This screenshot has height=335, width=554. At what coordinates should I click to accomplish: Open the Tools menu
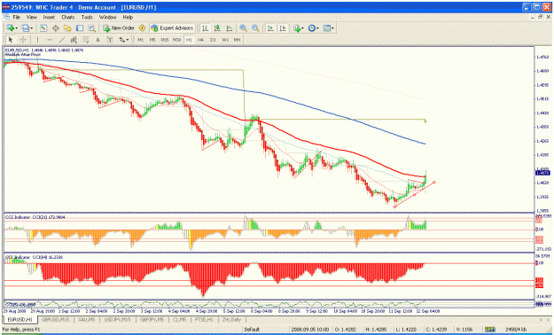[87, 17]
